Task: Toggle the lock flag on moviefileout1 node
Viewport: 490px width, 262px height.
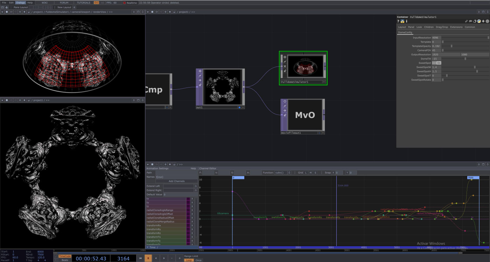Action: tap(285, 115)
